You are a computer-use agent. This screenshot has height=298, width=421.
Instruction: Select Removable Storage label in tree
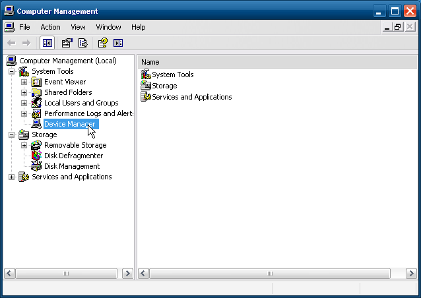click(75, 145)
